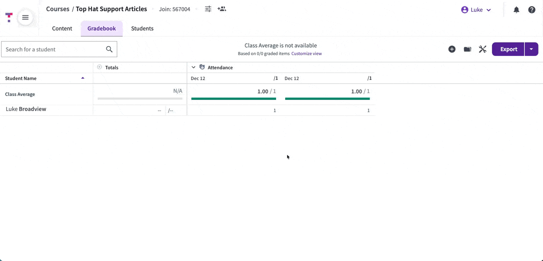Click Luke Broadview's second Dec 12 grade cell
Viewport: 543px width, 261px height.
(328, 110)
